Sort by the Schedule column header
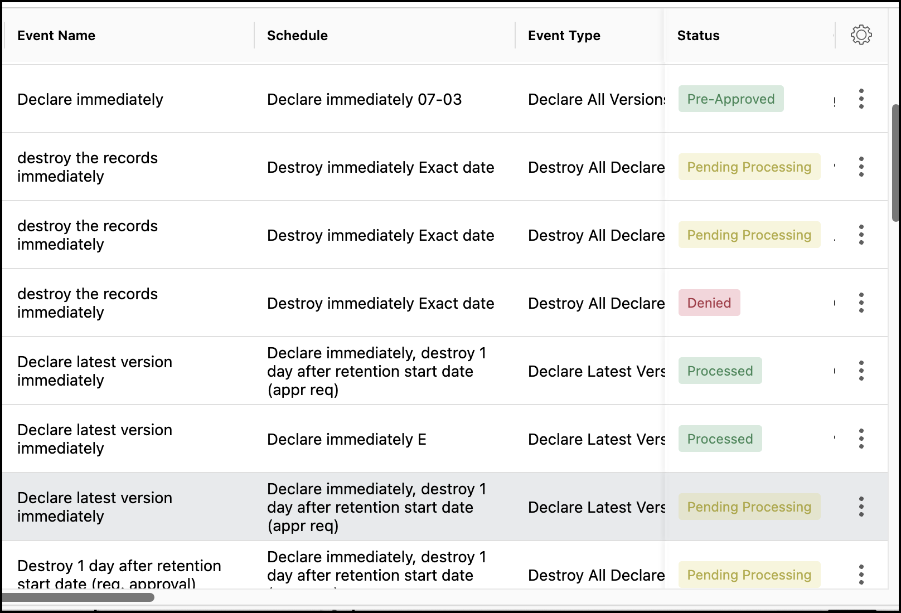Viewport: 901px width, 613px height. (297, 36)
